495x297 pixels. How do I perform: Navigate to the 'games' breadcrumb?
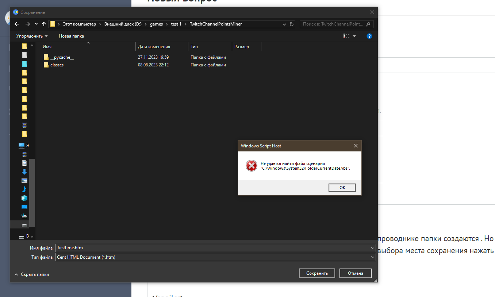pos(156,24)
